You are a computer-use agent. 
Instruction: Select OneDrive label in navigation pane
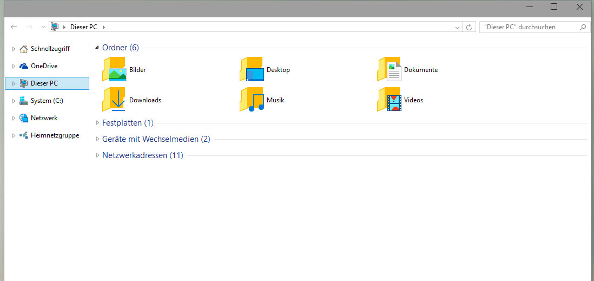44,66
